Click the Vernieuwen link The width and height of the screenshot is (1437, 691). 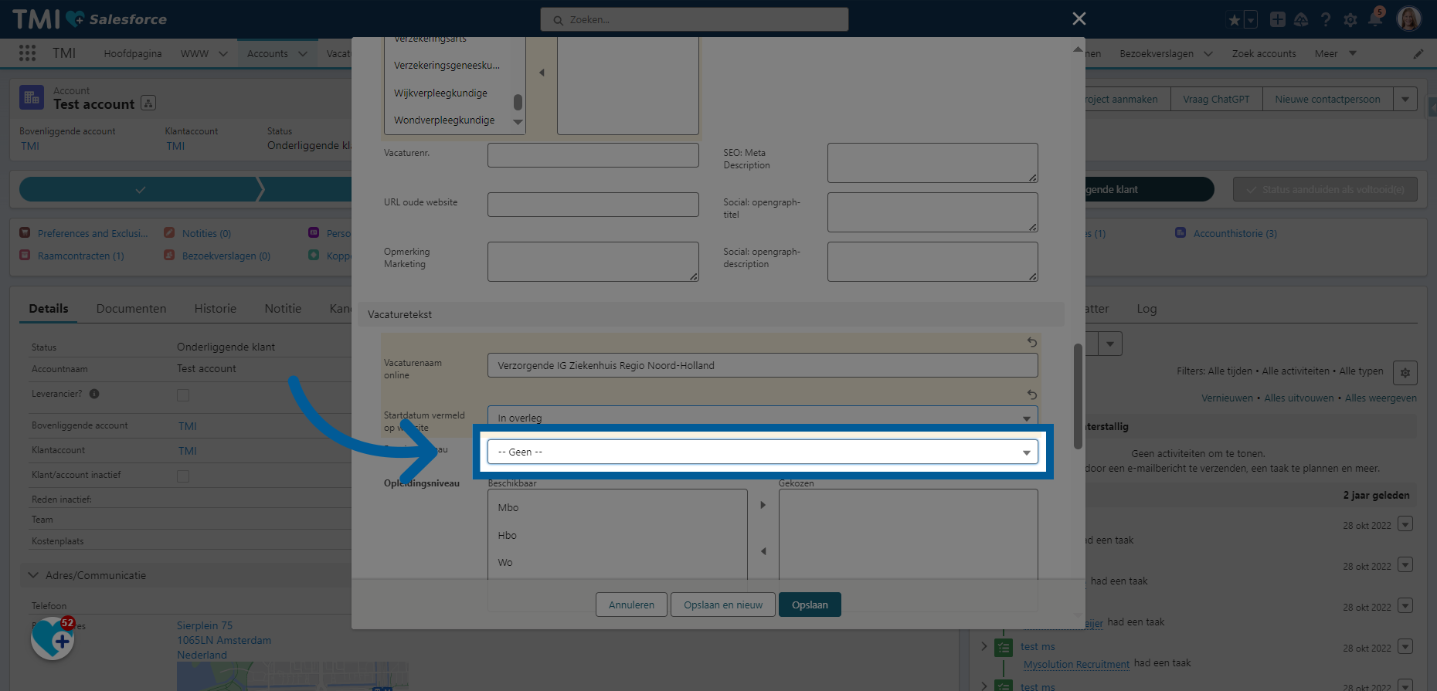1227,398
